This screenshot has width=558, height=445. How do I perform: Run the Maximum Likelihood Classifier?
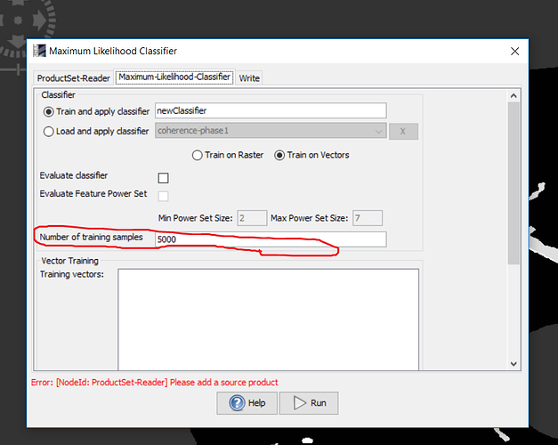309,403
